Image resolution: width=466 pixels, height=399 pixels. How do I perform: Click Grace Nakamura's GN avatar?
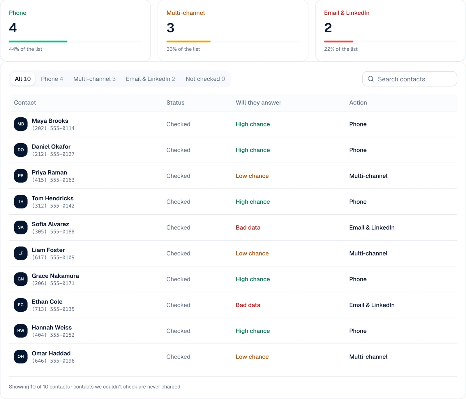(21, 279)
